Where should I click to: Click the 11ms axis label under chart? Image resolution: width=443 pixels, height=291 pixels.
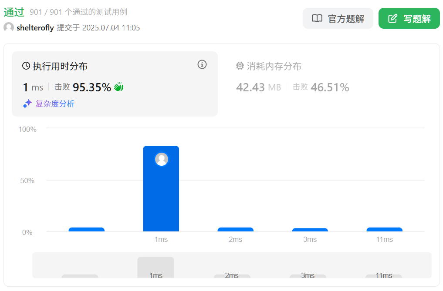tap(384, 239)
